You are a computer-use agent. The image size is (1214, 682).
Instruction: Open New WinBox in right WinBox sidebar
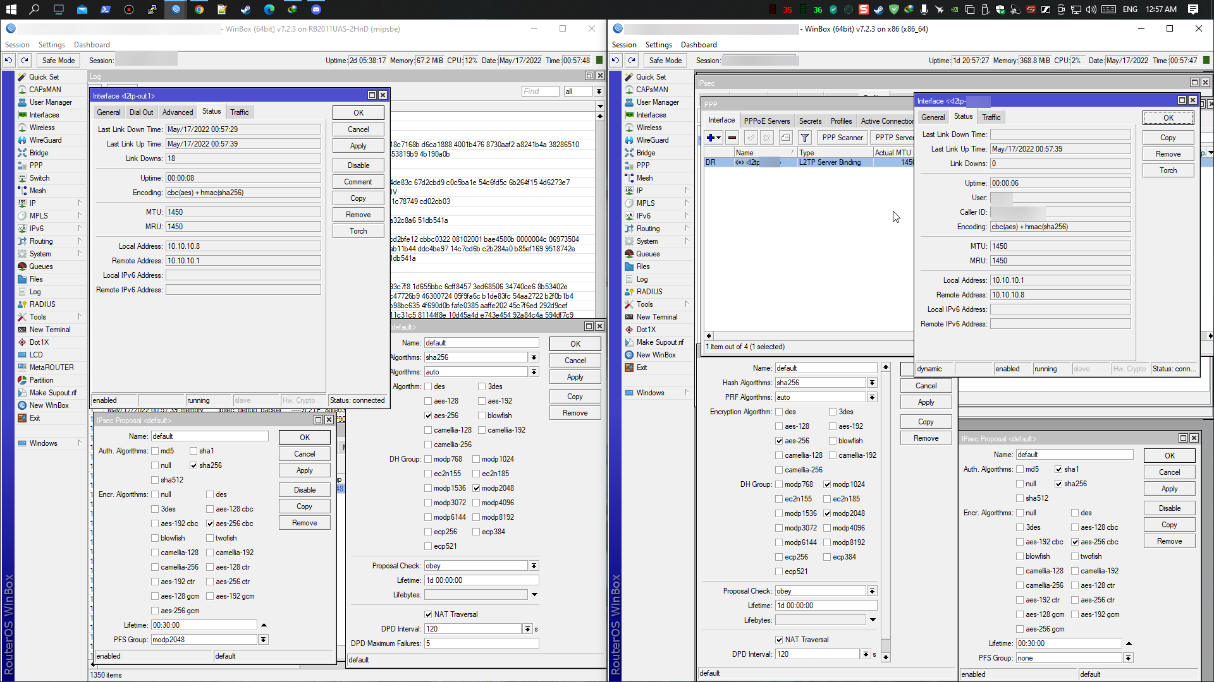click(x=656, y=355)
